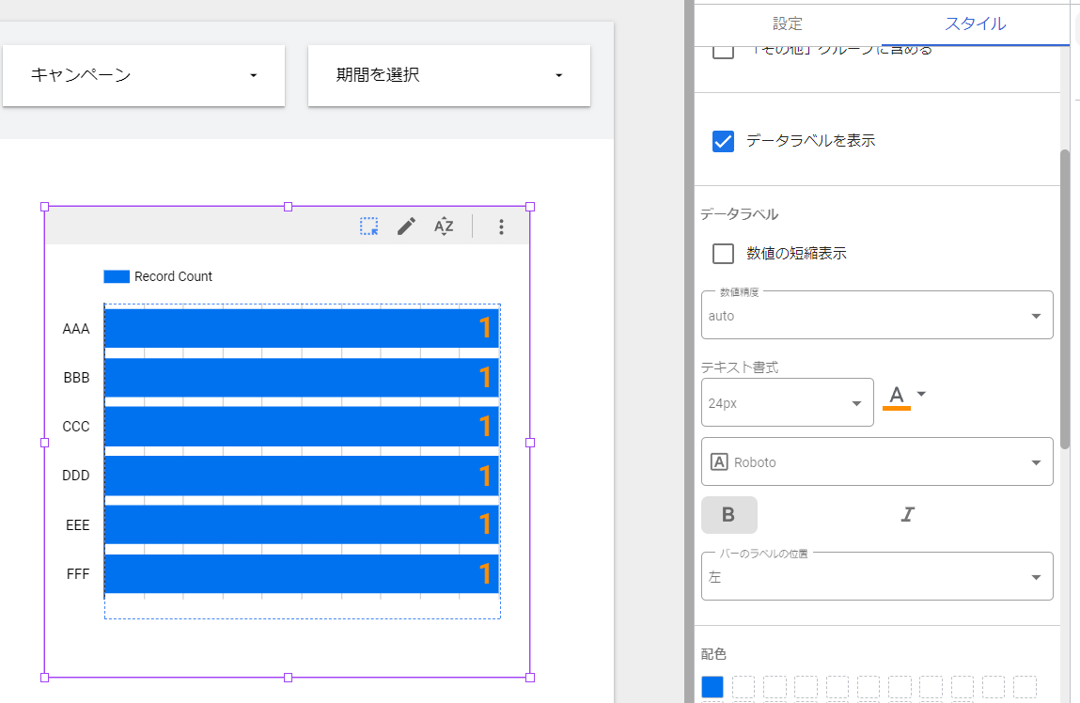
Task: Click the テキスト書式 label
Action: pyautogui.click(x=739, y=367)
